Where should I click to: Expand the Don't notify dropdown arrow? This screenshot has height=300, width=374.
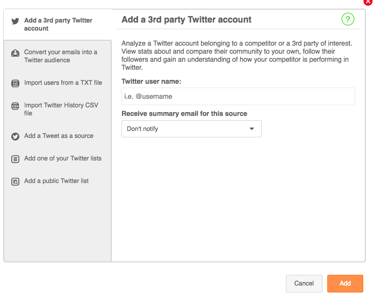pyautogui.click(x=251, y=129)
